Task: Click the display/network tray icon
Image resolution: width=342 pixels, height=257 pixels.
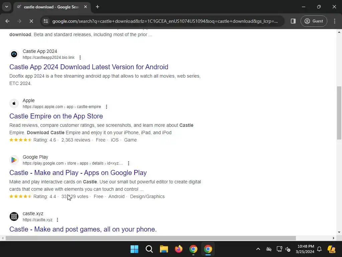Action: [279, 249]
